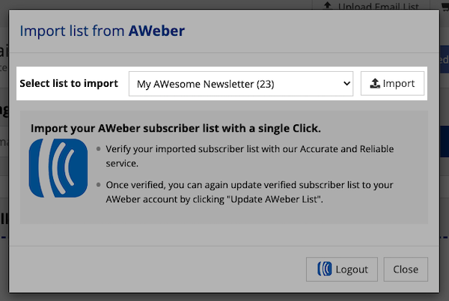Click the dropdown chevron arrow
Image resolution: width=449 pixels, height=301 pixels.
click(346, 84)
